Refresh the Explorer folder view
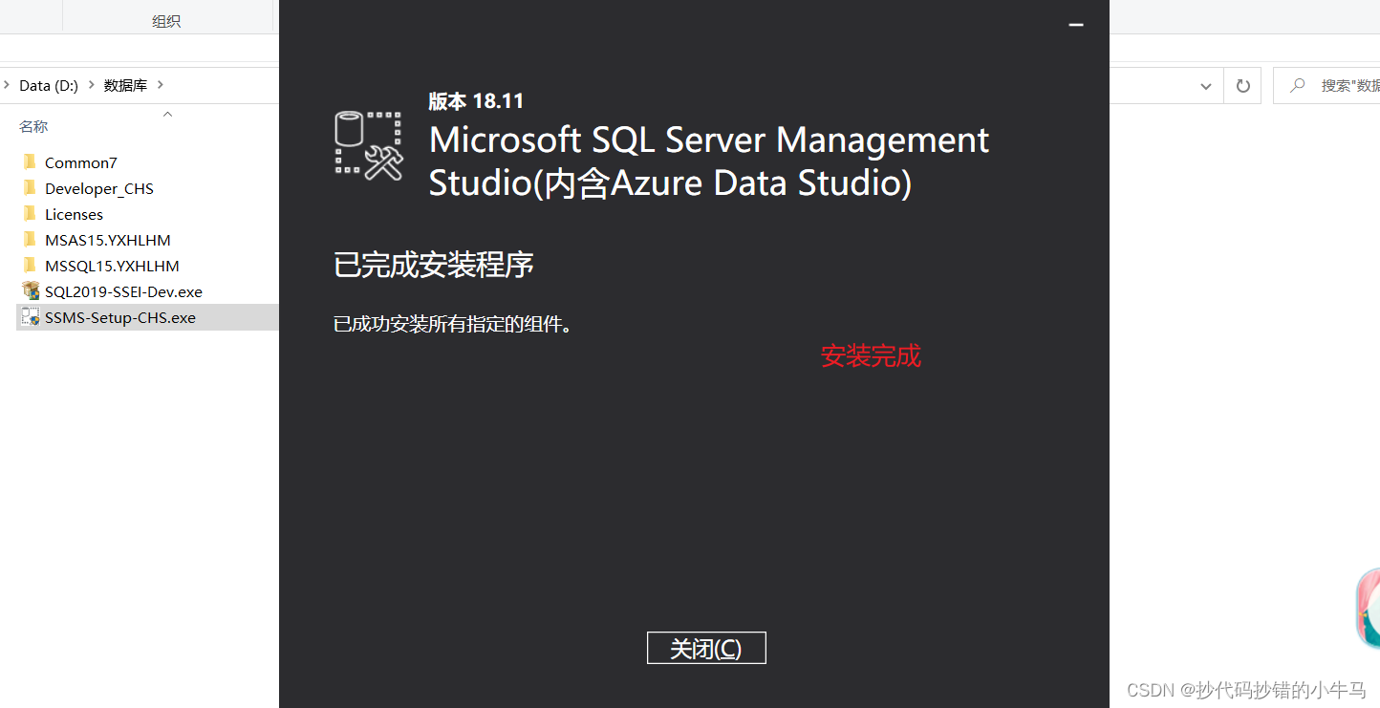 pyautogui.click(x=1243, y=86)
